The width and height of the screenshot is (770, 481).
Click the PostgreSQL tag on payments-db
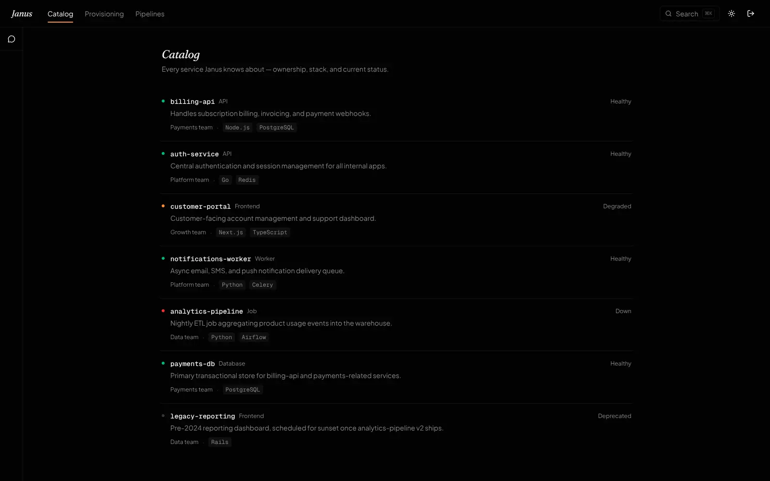(243, 390)
